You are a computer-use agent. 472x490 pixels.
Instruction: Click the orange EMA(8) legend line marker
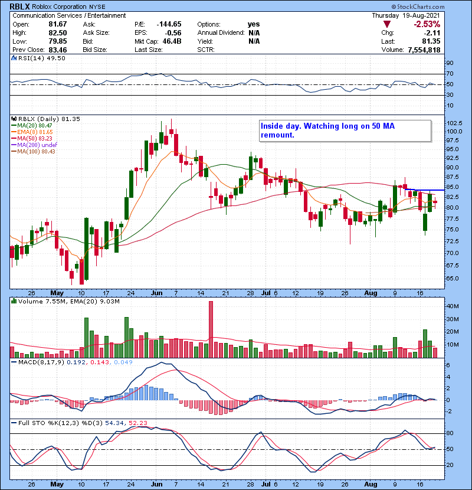(14, 132)
